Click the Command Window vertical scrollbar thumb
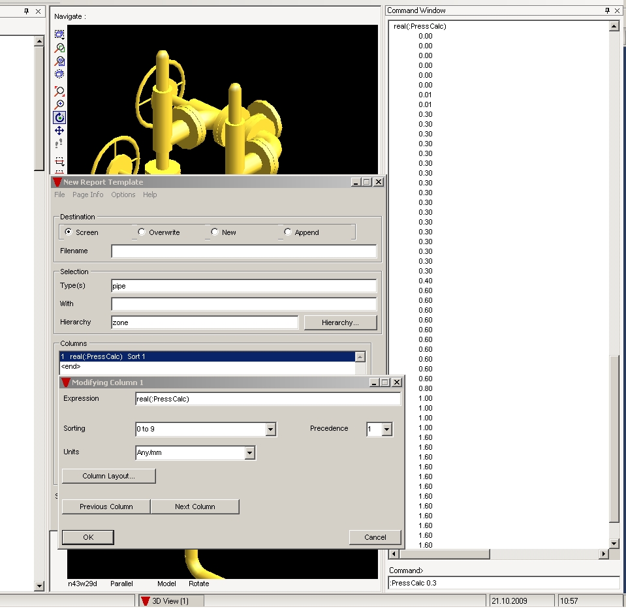 614,438
